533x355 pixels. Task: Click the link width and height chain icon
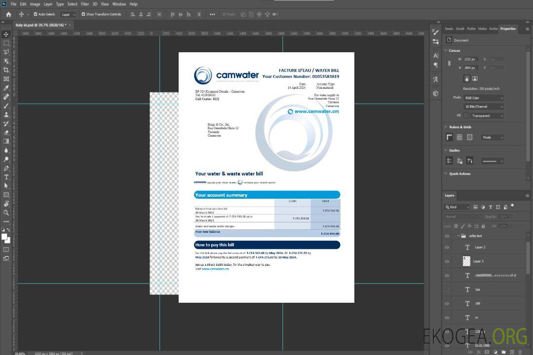[x=450, y=63]
